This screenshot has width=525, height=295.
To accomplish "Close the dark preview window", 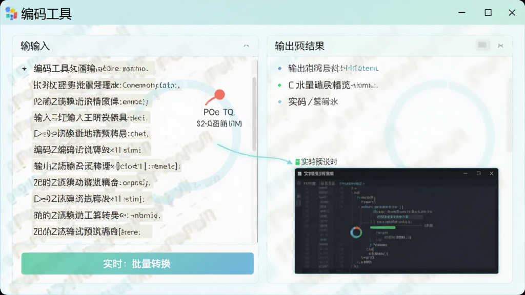I will click(492, 173).
